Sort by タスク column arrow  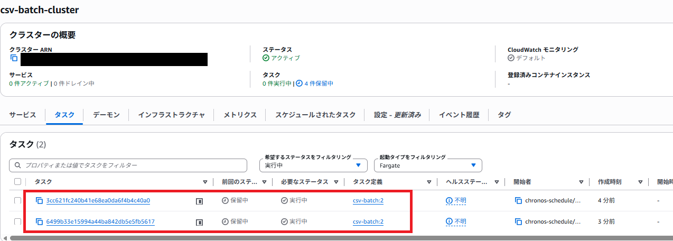205,182
